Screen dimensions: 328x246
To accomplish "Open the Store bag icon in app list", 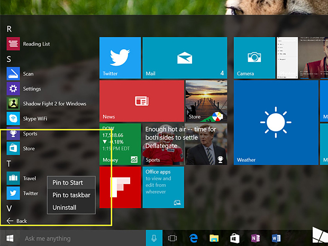I will click(x=13, y=148).
